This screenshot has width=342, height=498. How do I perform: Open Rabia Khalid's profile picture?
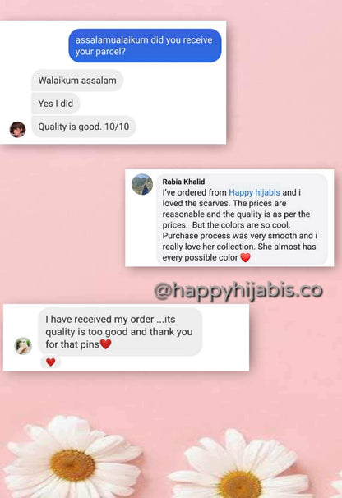point(142,184)
